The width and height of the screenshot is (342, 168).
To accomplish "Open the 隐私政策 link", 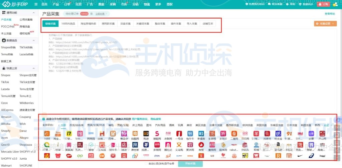I will click(x=156, y=119).
